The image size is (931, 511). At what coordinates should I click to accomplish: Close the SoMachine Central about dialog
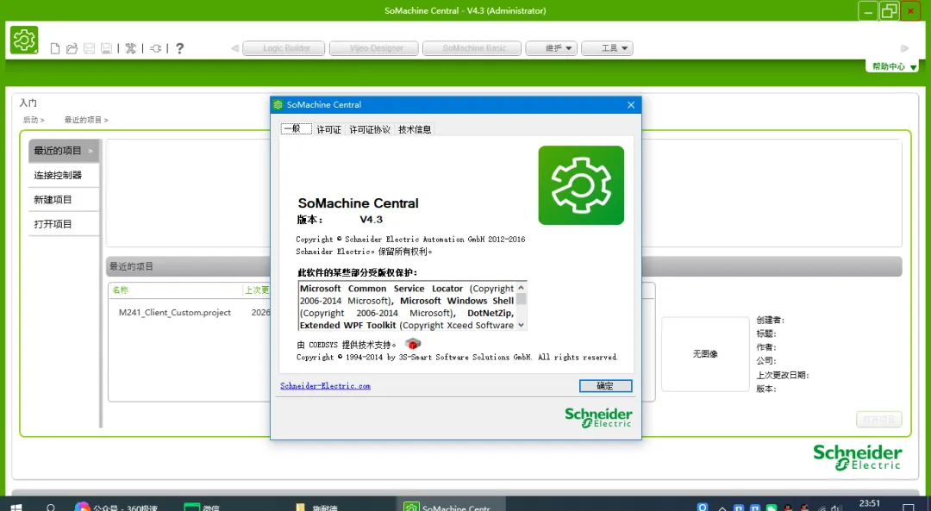coord(630,105)
